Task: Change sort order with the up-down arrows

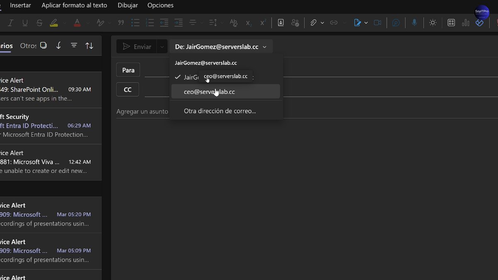Action: click(x=89, y=46)
